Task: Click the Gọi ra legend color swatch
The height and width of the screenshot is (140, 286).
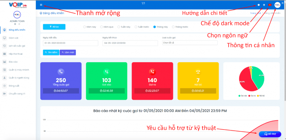Action: click(249, 95)
